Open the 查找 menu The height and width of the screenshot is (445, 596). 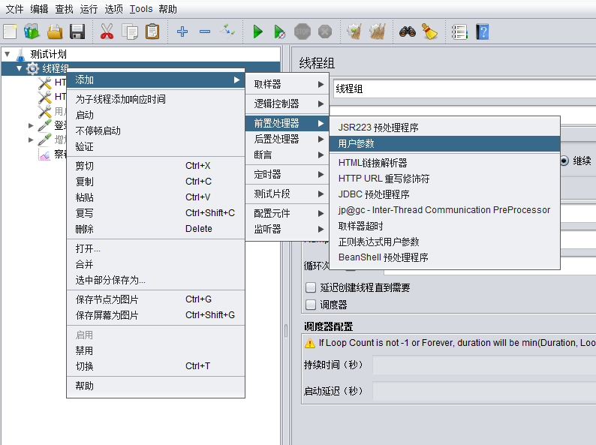coord(64,9)
